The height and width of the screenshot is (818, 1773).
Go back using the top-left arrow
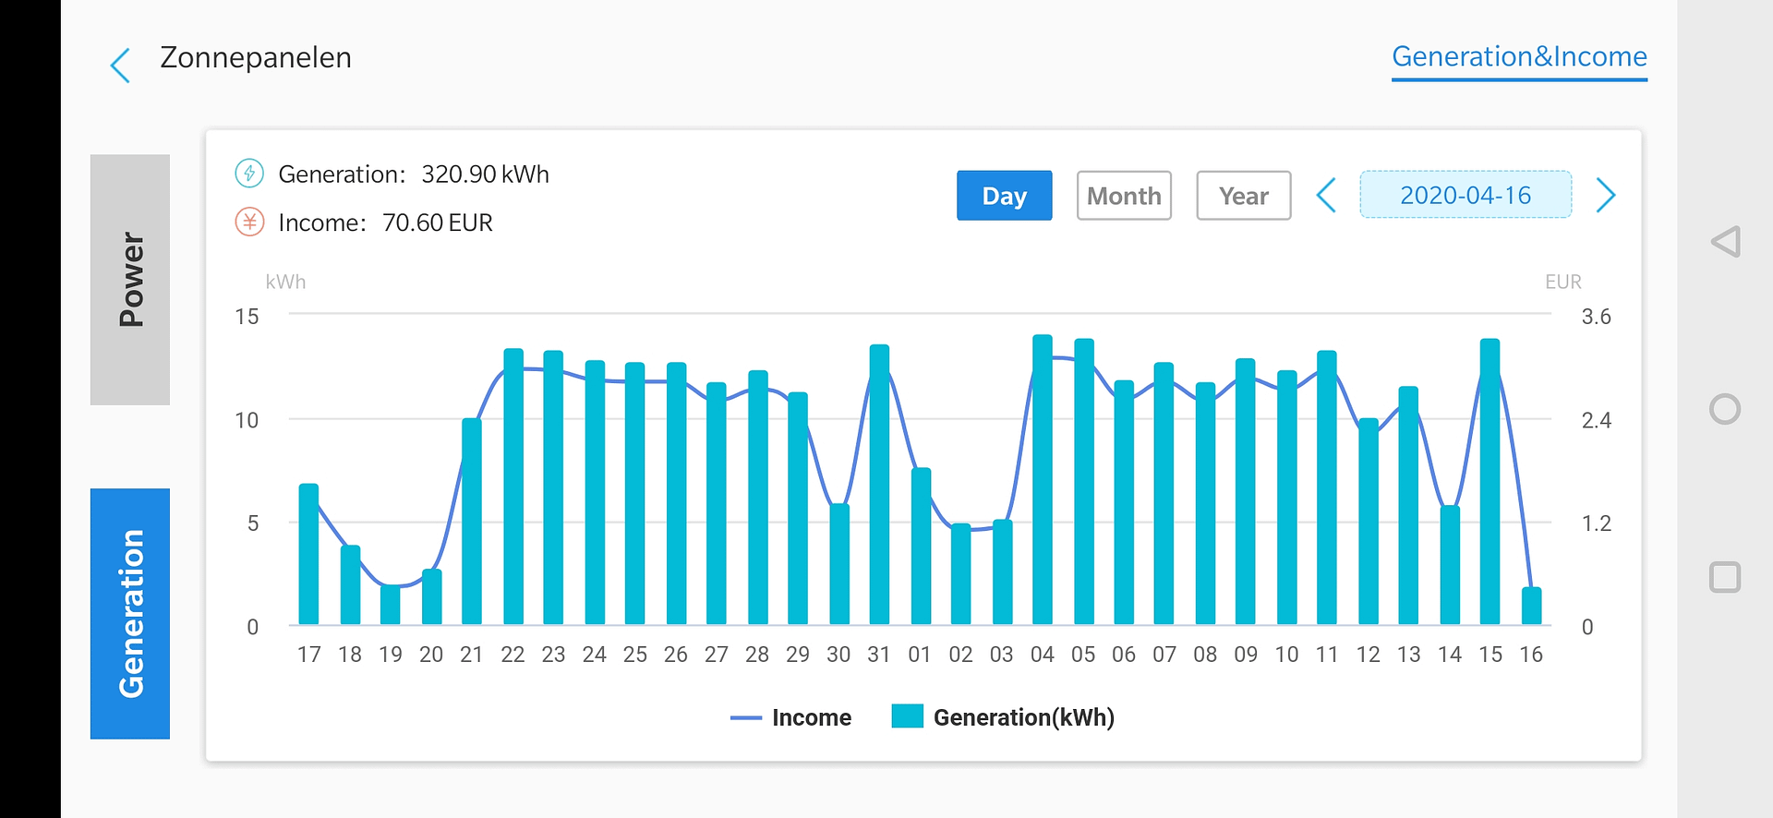coord(120,66)
